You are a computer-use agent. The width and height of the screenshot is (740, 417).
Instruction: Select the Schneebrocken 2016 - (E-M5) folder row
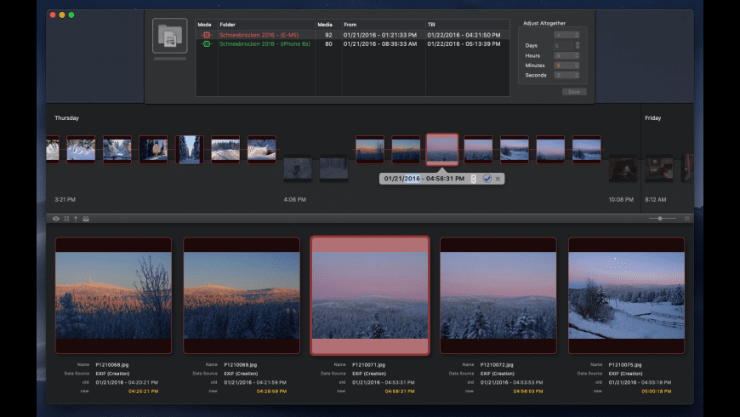click(x=352, y=35)
